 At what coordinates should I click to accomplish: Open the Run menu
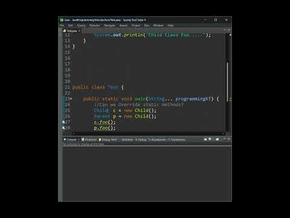tap(147, 25)
